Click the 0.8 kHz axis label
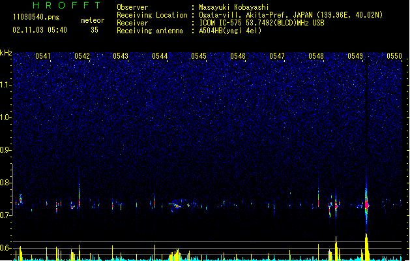The height and width of the screenshot is (261, 410). pyautogui.click(x=6, y=183)
